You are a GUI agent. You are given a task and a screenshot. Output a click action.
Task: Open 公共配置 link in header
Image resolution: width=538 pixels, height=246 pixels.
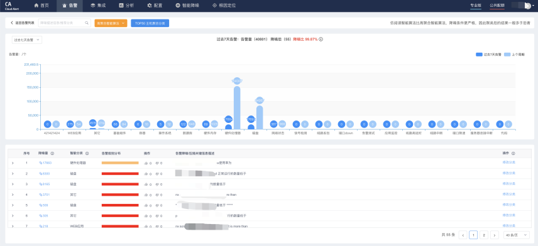(497, 5)
